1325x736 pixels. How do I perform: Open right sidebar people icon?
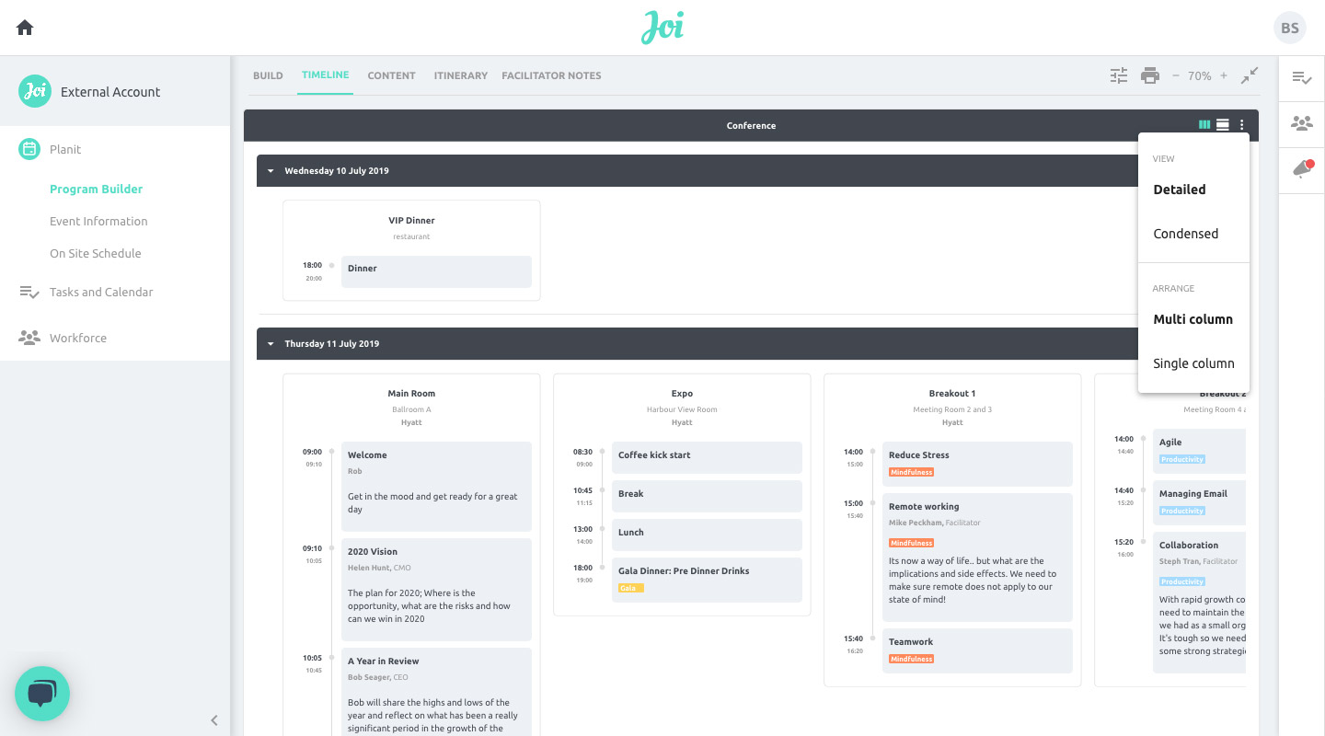[1302, 122]
